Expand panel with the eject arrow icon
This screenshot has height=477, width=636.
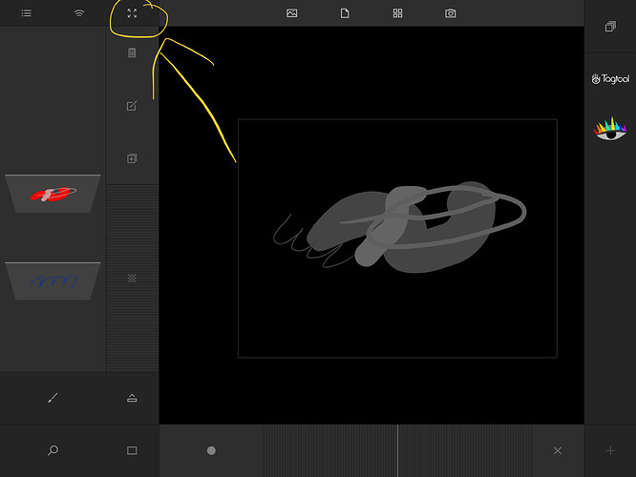tap(132, 398)
